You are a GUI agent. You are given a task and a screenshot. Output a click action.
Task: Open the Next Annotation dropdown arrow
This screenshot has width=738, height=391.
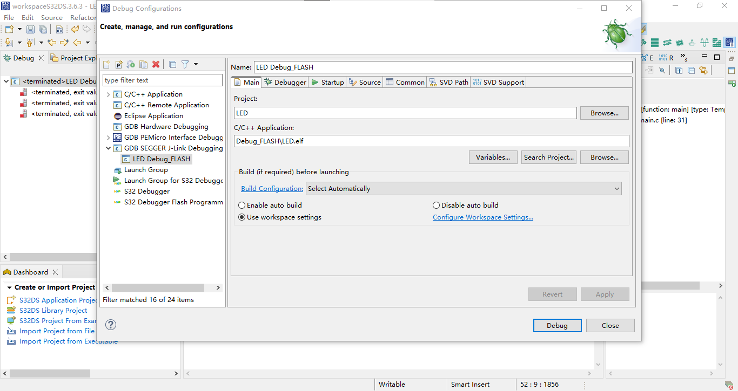(x=19, y=43)
